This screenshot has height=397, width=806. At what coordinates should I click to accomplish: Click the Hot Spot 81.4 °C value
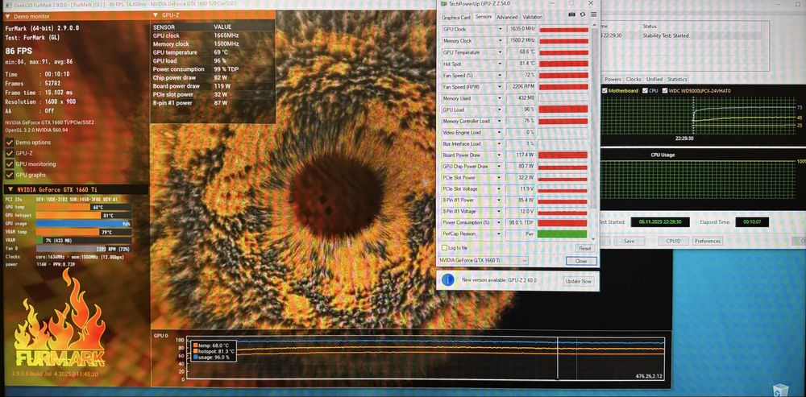[521, 64]
